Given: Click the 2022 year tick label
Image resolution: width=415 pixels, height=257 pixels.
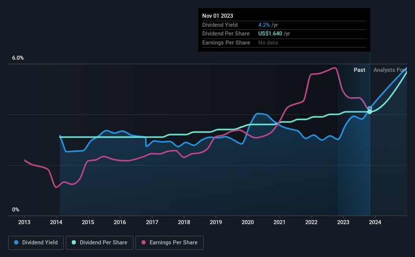Looking at the screenshot, I should pyautogui.click(x=311, y=222).
